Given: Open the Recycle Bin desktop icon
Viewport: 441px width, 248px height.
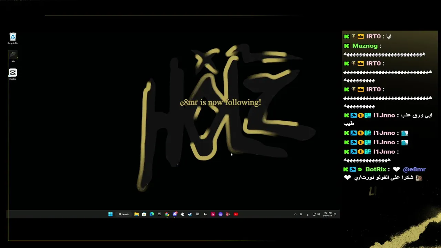Looking at the screenshot, I should pos(13,38).
